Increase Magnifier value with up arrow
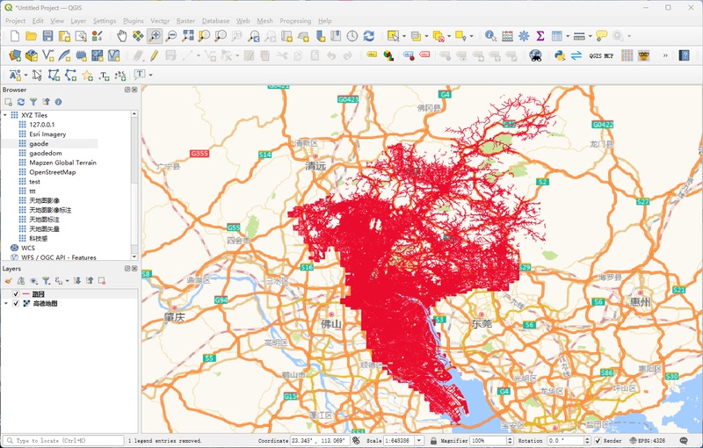 pos(510,438)
